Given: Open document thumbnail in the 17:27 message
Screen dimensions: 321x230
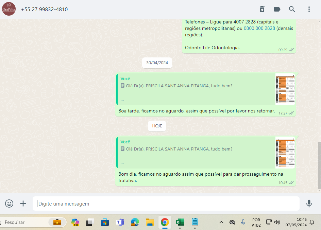Looking at the screenshot, I should pyautogui.click(x=285, y=89).
